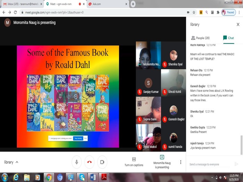Open the yellow download extension icon
This screenshot has width=243, height=182.
pos(201,12)
